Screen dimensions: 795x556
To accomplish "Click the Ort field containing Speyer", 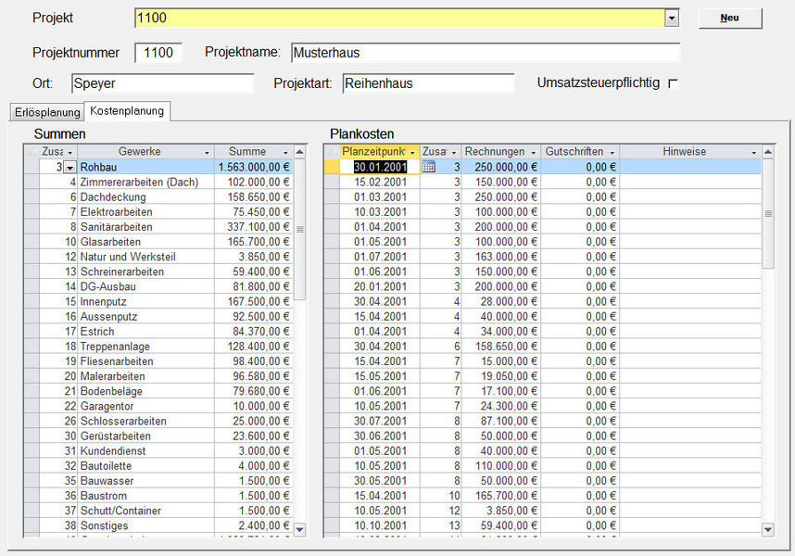I will [x=163, y=83].
